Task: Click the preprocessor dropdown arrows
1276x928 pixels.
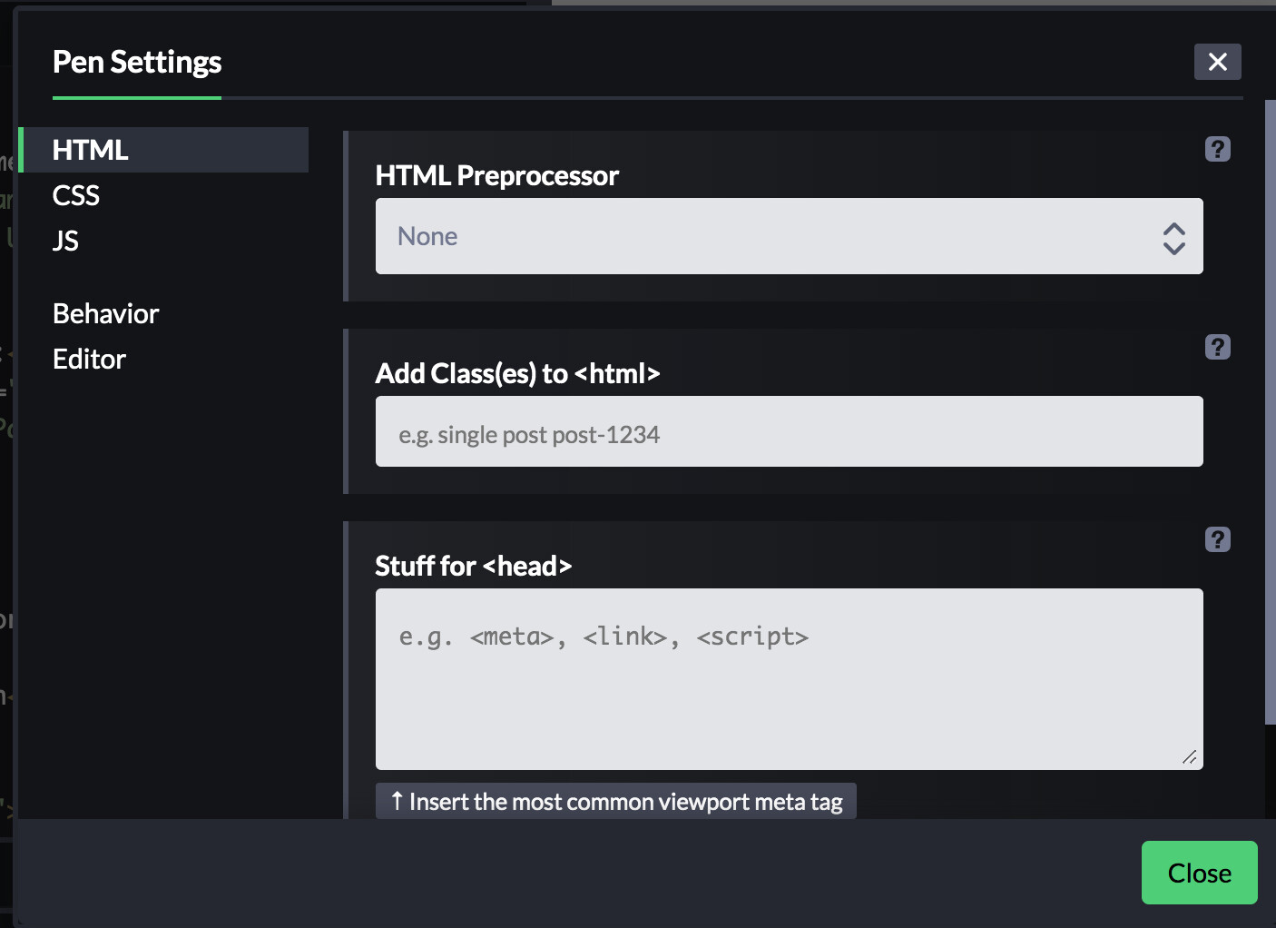Action: [x=1173, y=238]
